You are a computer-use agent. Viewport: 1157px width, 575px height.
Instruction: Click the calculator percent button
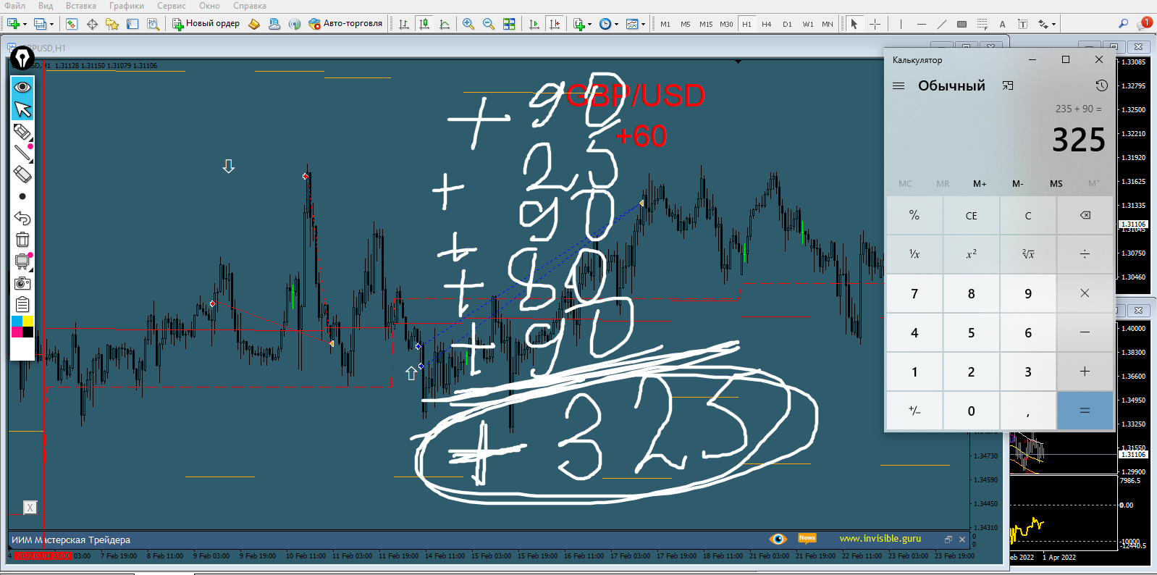coord(914,215)
